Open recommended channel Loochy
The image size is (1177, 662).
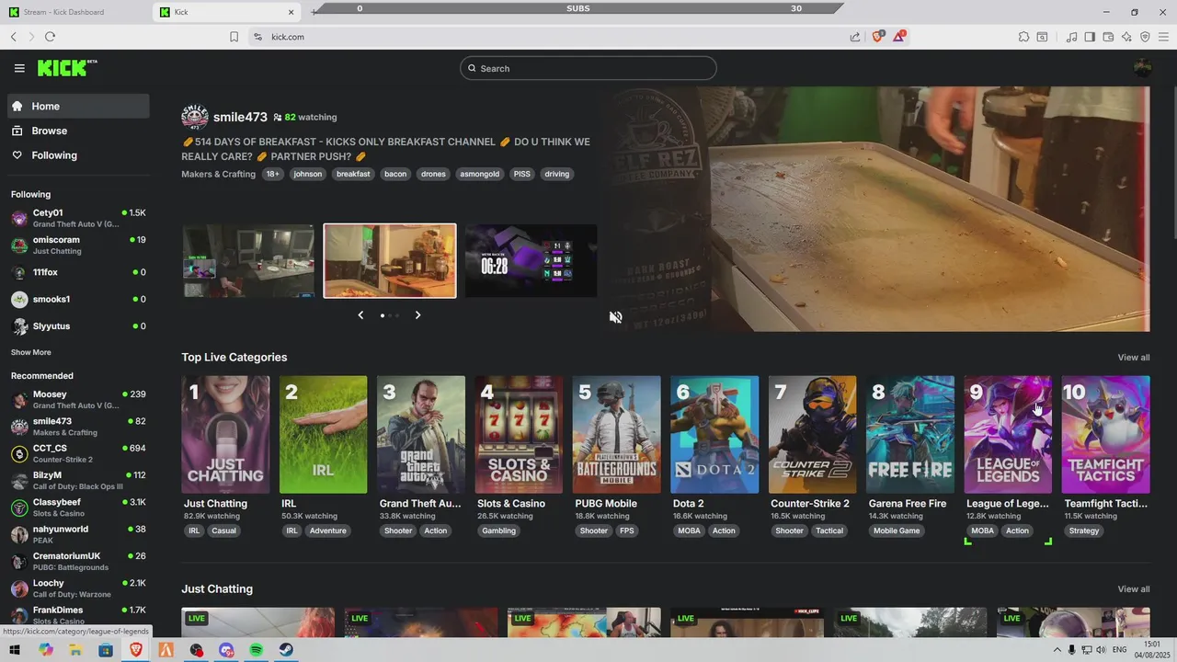(x=79, y=588)
